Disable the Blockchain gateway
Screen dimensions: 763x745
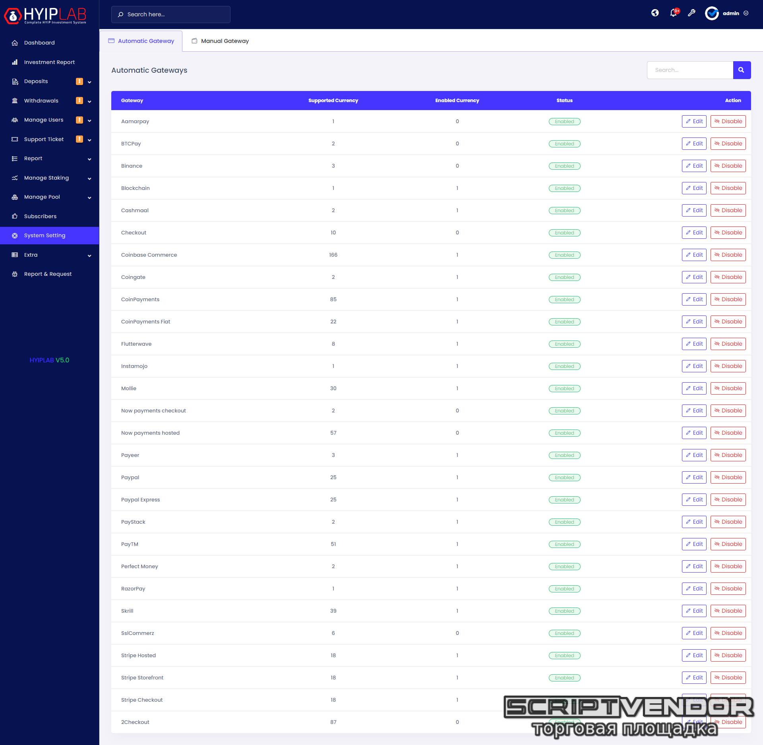[728, 188]
